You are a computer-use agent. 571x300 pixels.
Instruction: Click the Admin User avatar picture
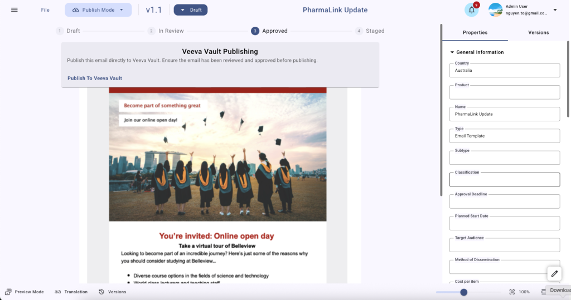(x=495, y=10)
